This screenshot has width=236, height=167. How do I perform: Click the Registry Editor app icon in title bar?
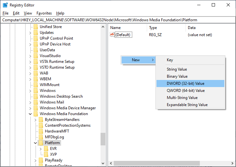(5, 5)
